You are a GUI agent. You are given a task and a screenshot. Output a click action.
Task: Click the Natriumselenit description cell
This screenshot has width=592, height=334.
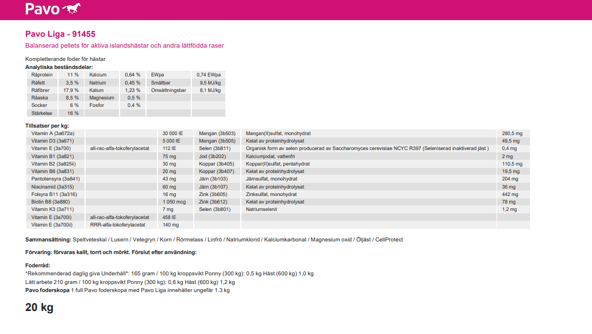(x=262, y=209)
